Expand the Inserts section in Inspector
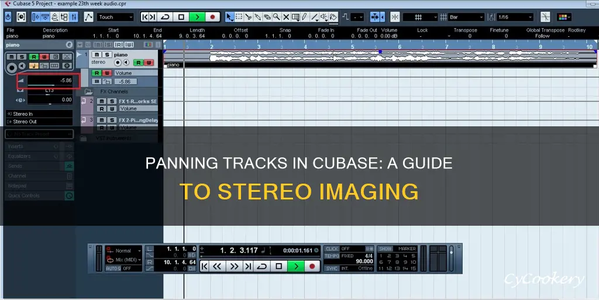This screenshot has width=599, height=300. tap(39, 146)
